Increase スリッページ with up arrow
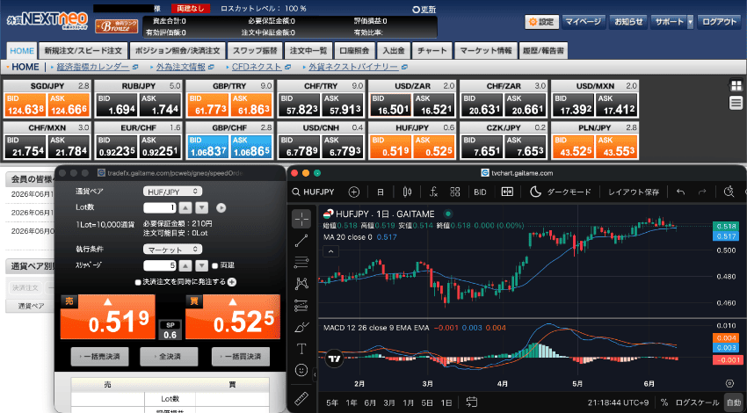The image size is (747, 413). click(x=185, y=265)
